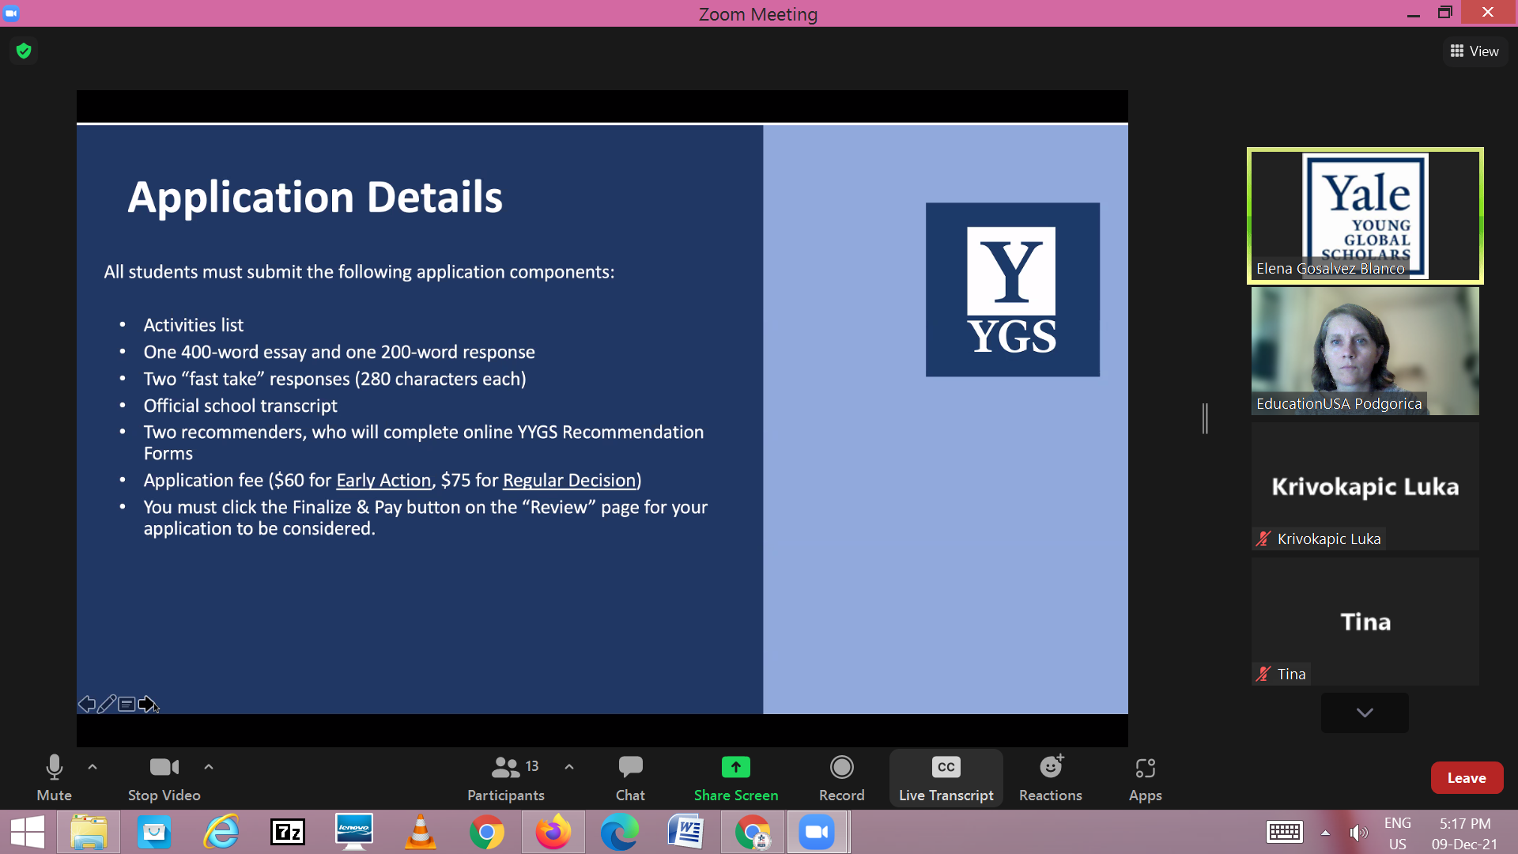
Task: Start recording with the Record button
Action: 841,778
